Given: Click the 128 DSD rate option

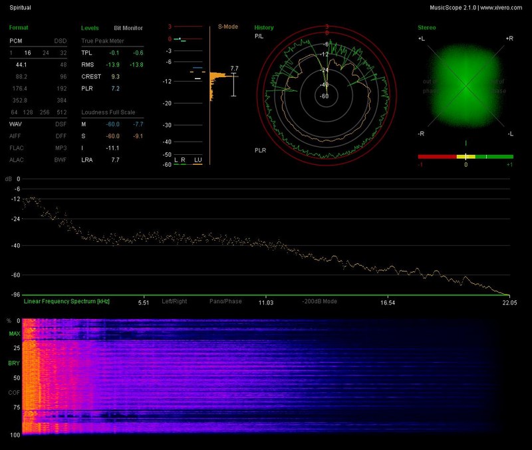Looking at the screenshot, I should coord(28,112).
